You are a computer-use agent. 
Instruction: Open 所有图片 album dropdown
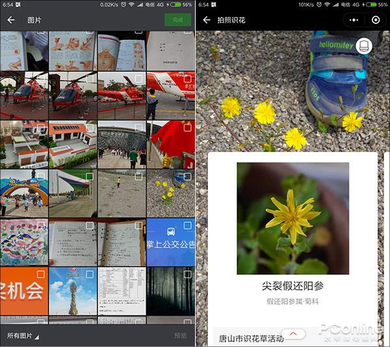23,336
